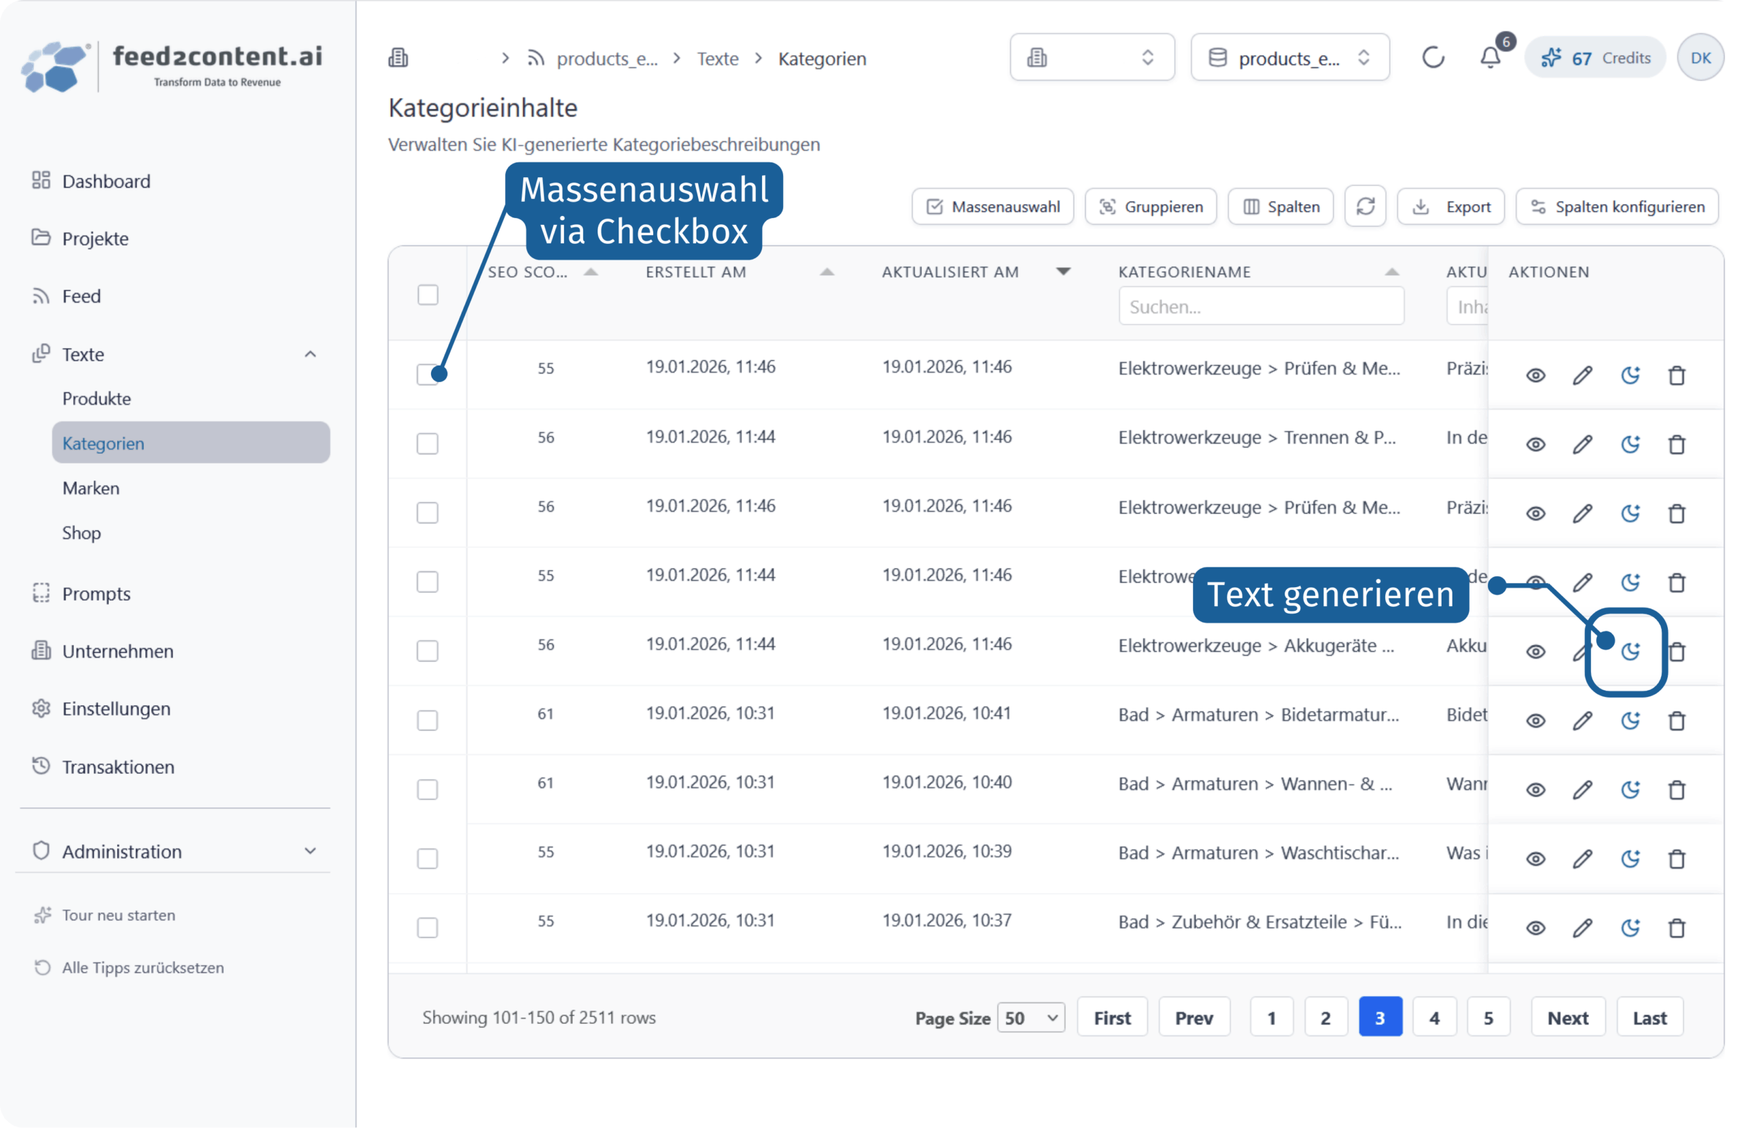Image resolution: width=1740 pixels, height=1128 pixels.
Task: Go to the Next page
Action: 1567,1018
